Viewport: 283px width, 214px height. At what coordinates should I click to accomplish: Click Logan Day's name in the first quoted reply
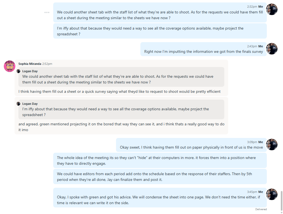pos(30,71)
